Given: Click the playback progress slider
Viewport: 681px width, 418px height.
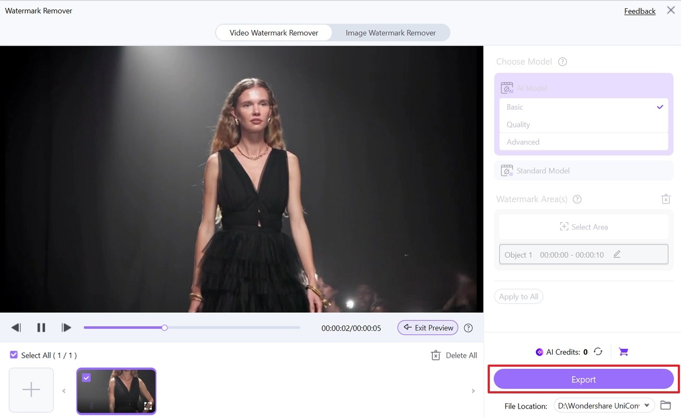Looking at the screenshot, I should point(164,327).
